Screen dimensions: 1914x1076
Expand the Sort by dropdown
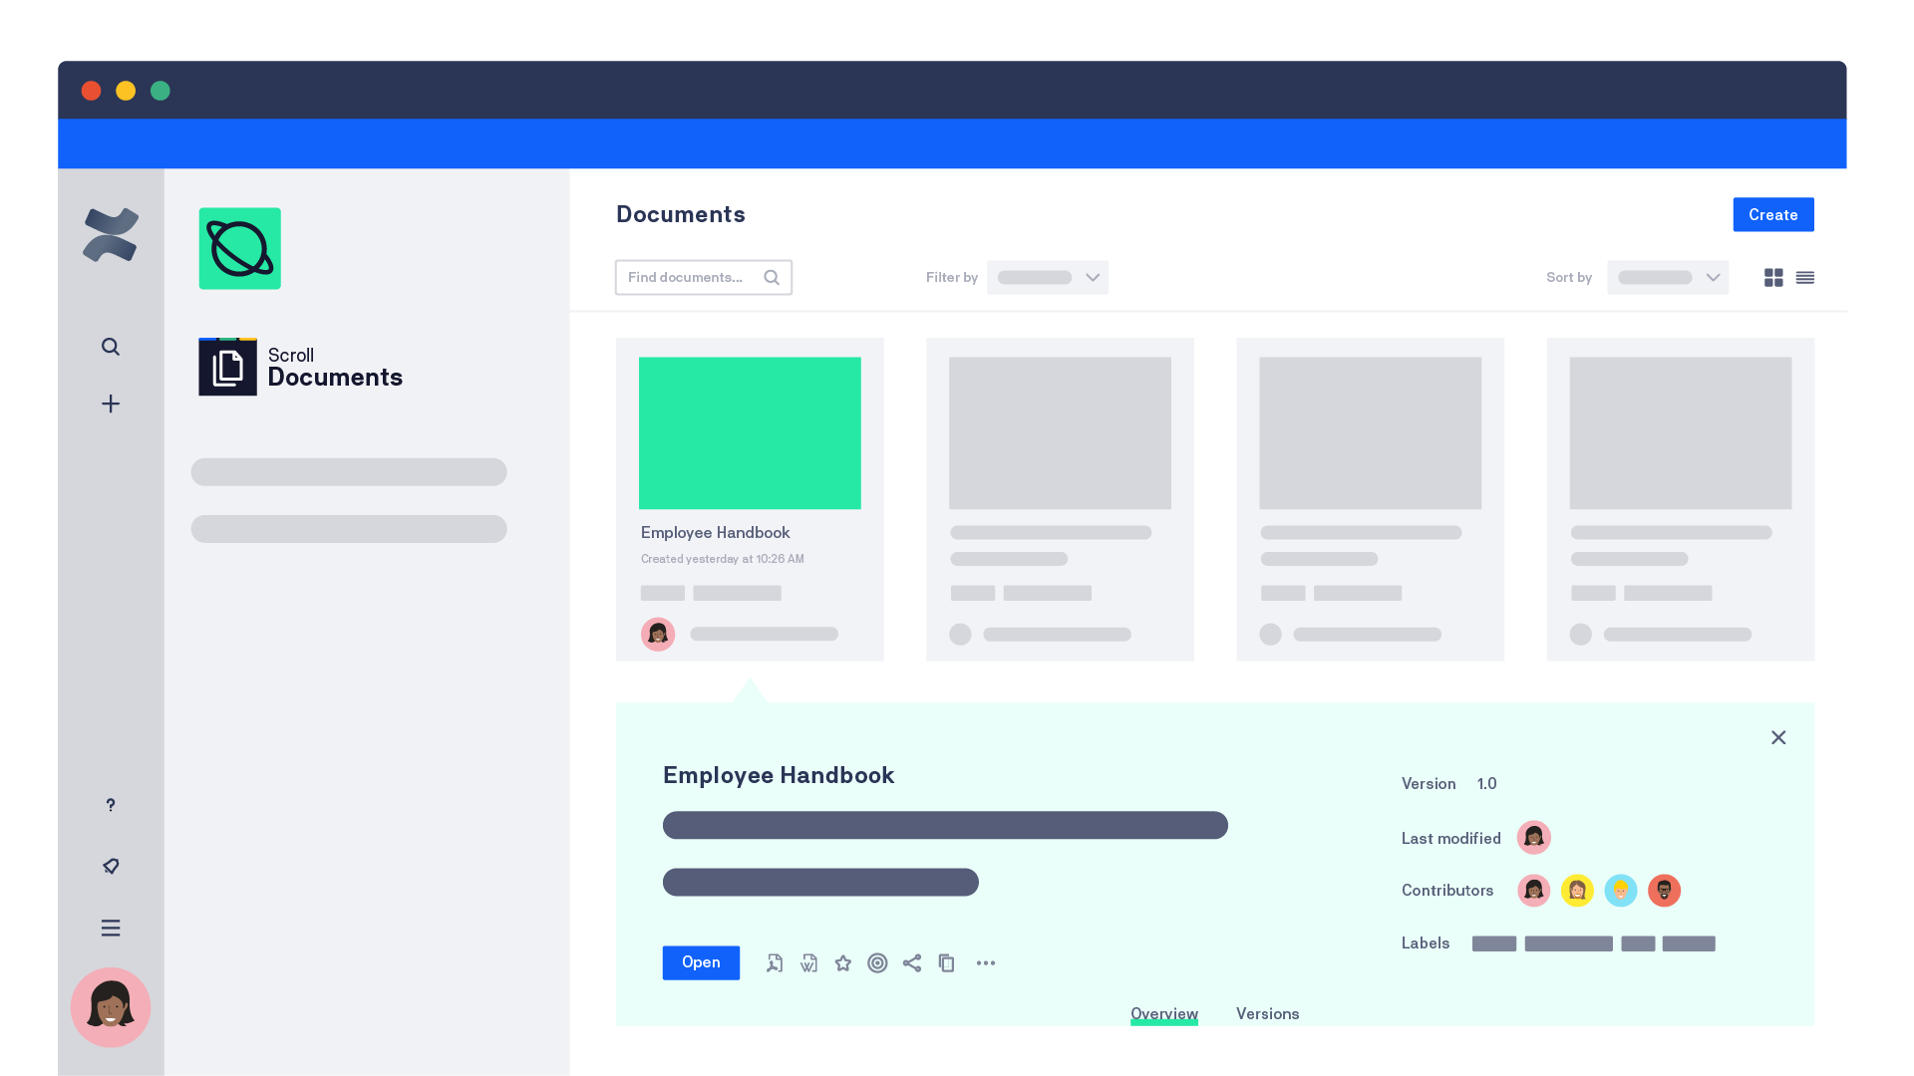[x=1668, y=278]
